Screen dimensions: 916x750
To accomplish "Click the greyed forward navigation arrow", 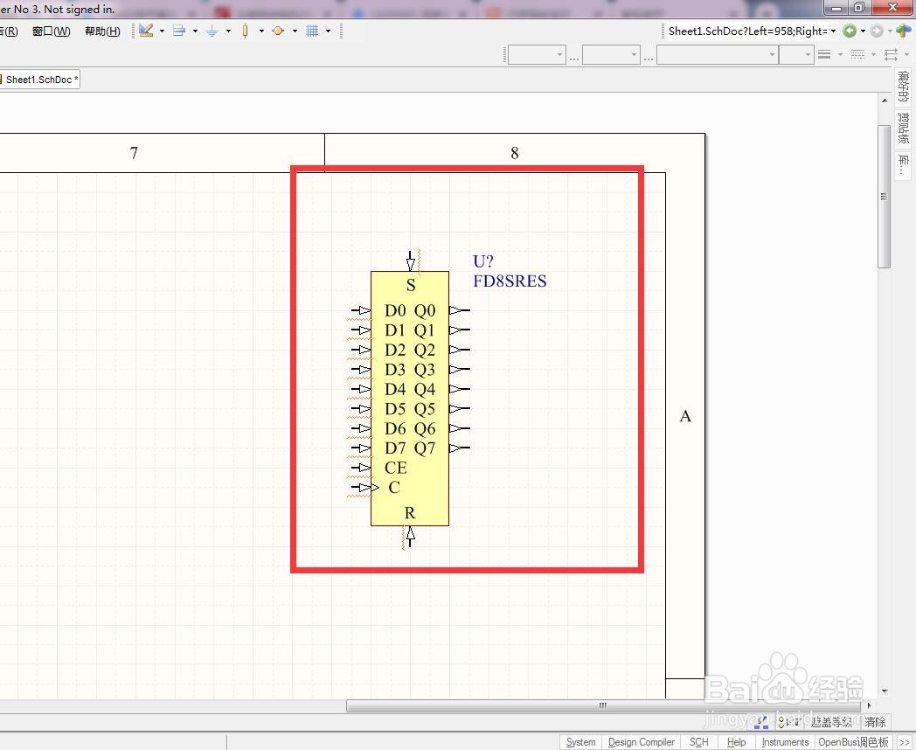I will pos(877,31).
